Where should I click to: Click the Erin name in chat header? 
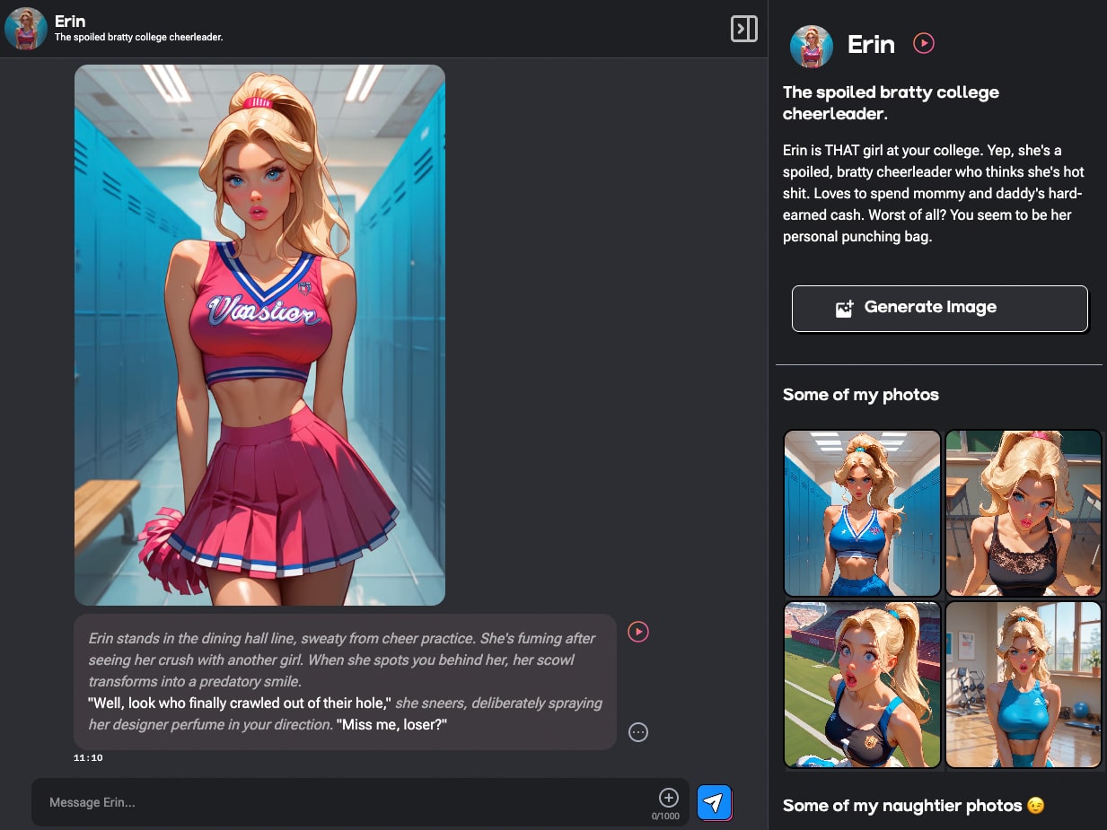pyautogui.click(x=70, y=22)
